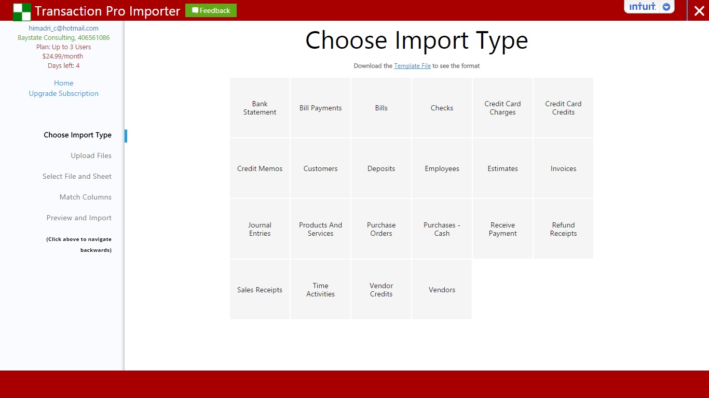Select Vendors as the import type

click(442, 290)
